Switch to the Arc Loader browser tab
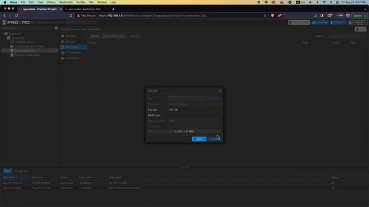The width and height of the screenshot is (369, 207). point(85,9)
